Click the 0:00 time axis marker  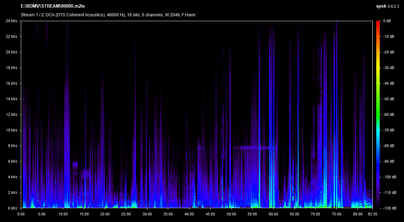point(21,214)
